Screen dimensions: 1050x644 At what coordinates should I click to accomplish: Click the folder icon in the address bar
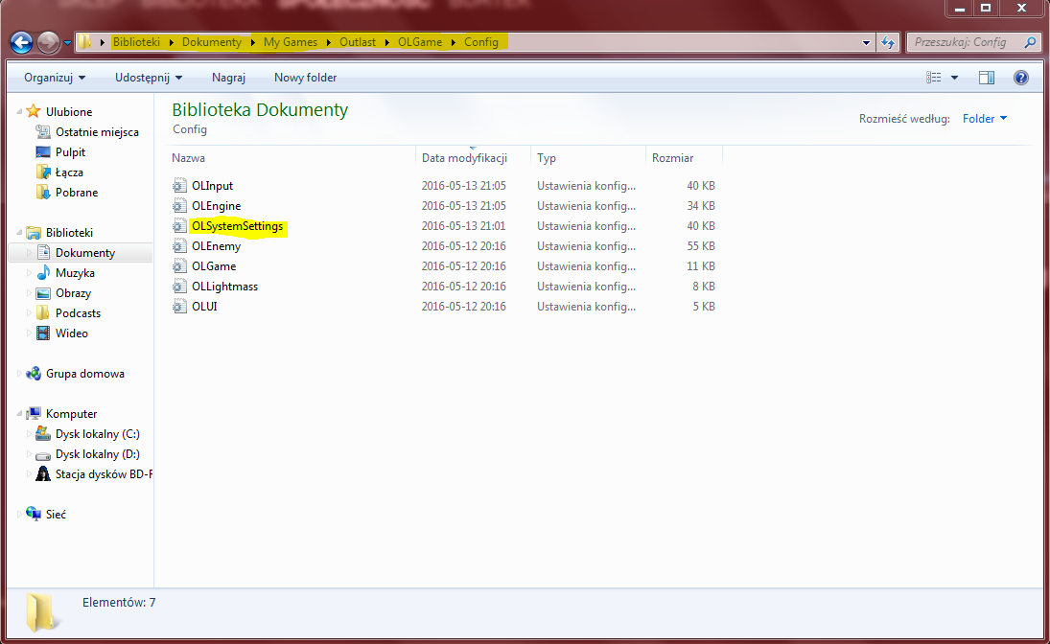tap(84, 41)
